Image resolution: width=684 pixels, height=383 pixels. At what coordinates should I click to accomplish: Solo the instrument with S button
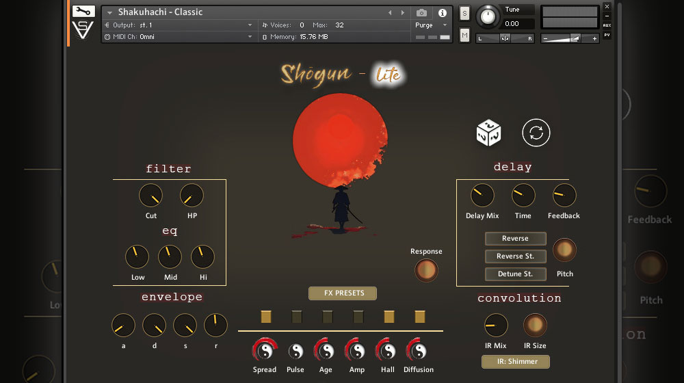464,14
